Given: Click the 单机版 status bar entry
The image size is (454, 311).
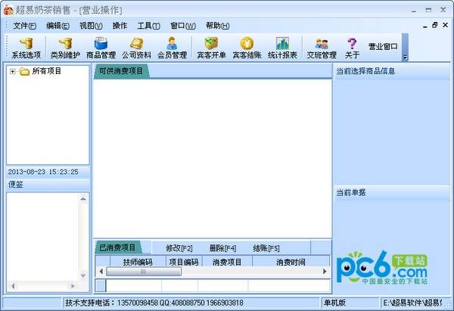Looking at the screenshot, I should click(x=334, y=303).
